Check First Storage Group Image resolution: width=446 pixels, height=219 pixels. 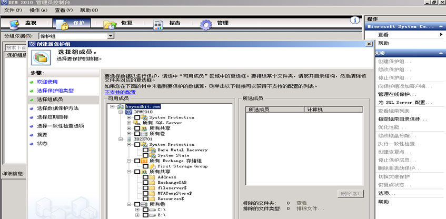[x=145, y=166]
